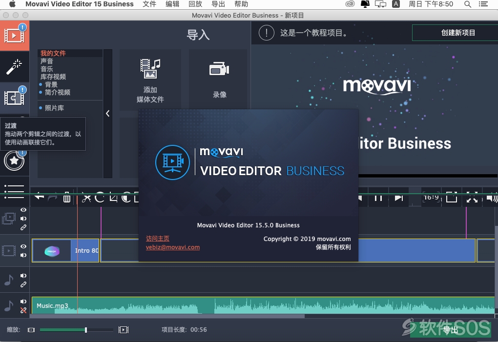Open the 编辑 menu
Screen dimensions: 498x342
[x=172, y=4]
